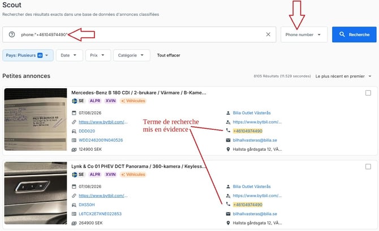Click the price icon beside 264900 SEK
Screen dimensions: 379x231
click(x=74, y=223)
